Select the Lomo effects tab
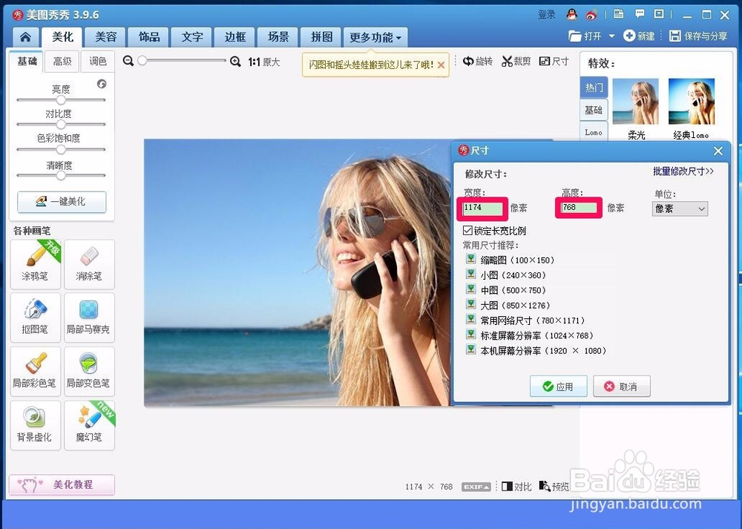Viewport: 742px width, 529px height. 593,131
